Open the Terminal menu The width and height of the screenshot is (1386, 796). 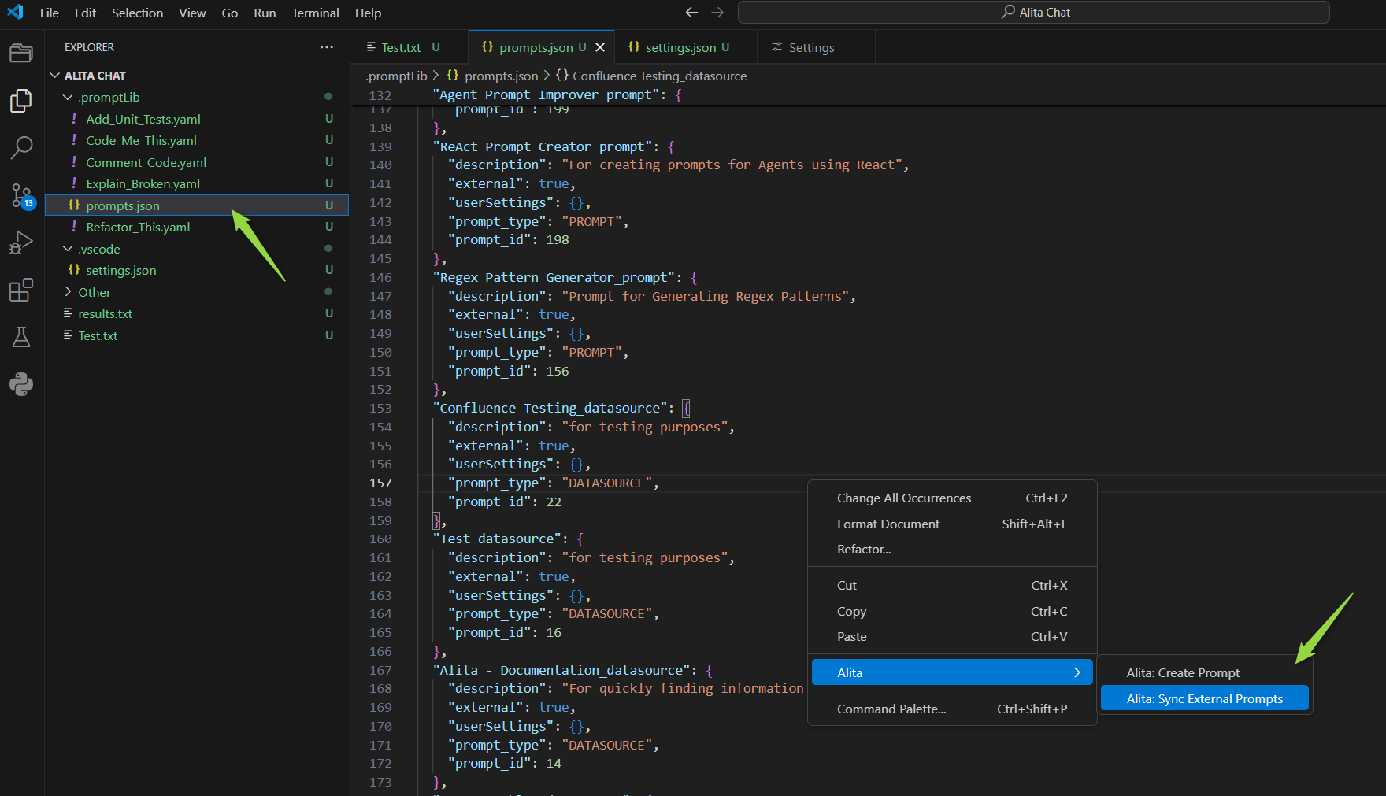[x=315, y=13]
